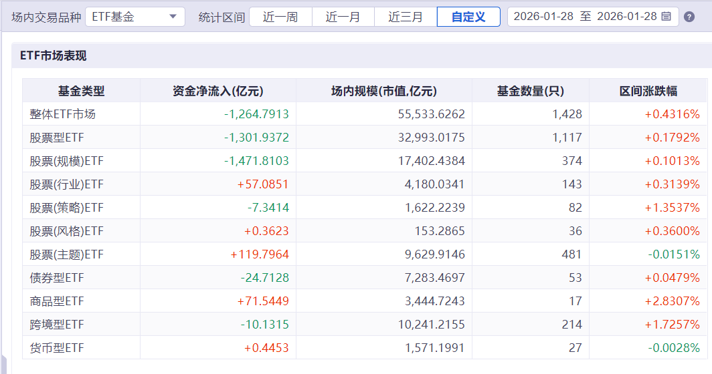Viewport: 712px width, 374px height.
Task: Open the calendar icon in date range
Action: click(x=666, y=17)
